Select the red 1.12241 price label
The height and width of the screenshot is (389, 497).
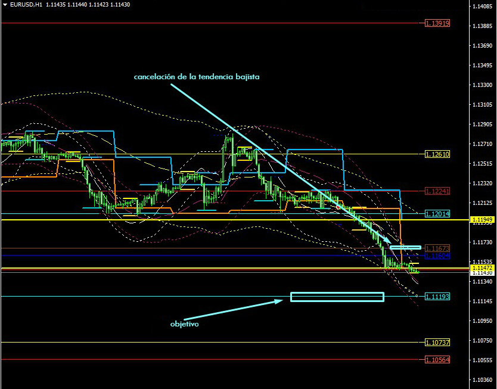pyautogui.click(x=437, y=191)
